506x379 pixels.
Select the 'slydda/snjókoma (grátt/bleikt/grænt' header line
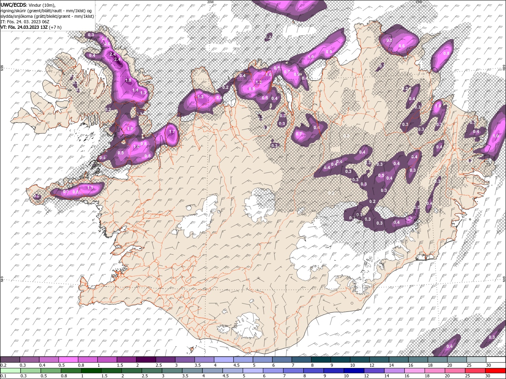47,16
